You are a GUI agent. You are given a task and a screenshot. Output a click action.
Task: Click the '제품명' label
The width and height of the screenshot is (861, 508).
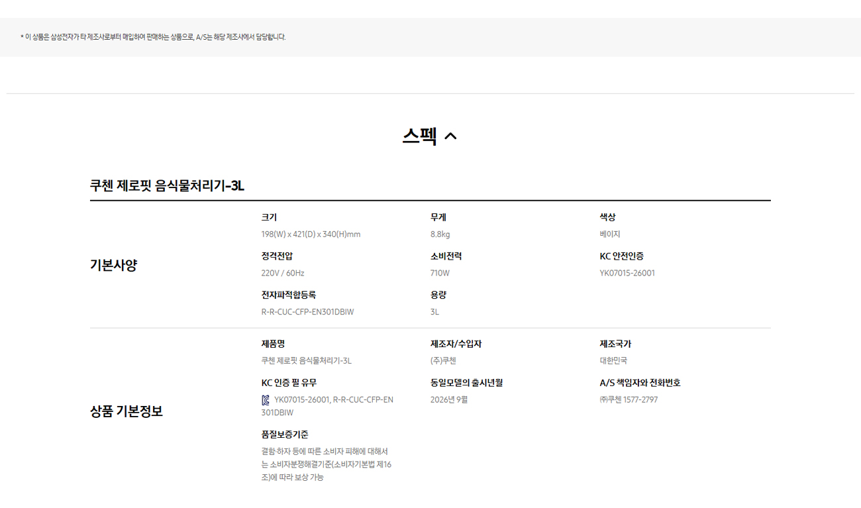point(273,344)
